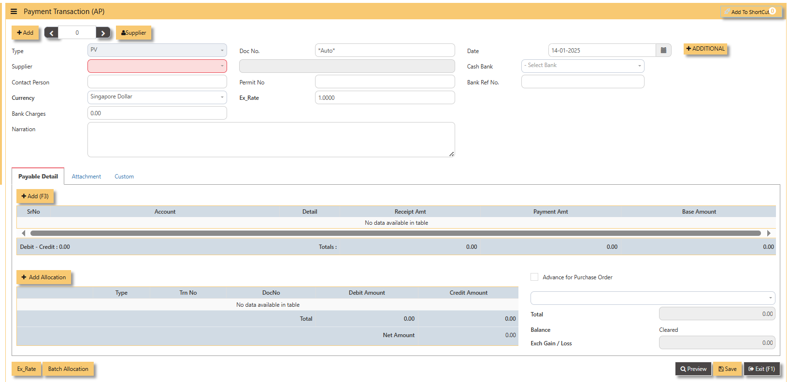Click the Add To ShortCut button
Screen dimensions: 789x382
(751, 12)
